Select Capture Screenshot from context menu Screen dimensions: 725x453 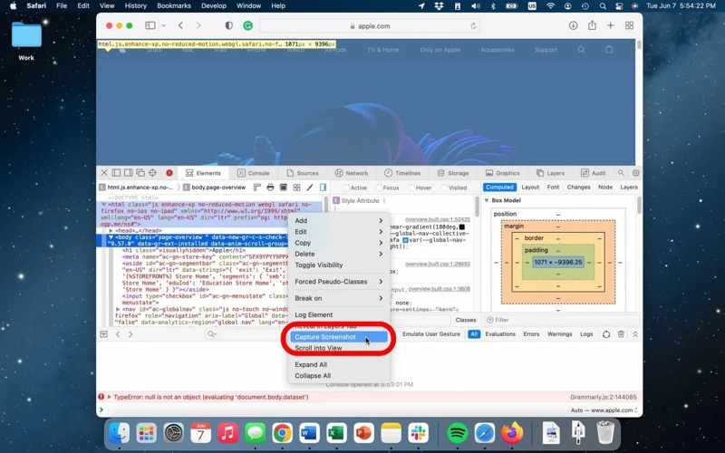(325, 337)
